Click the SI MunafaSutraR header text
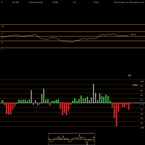 pos(36,2)
